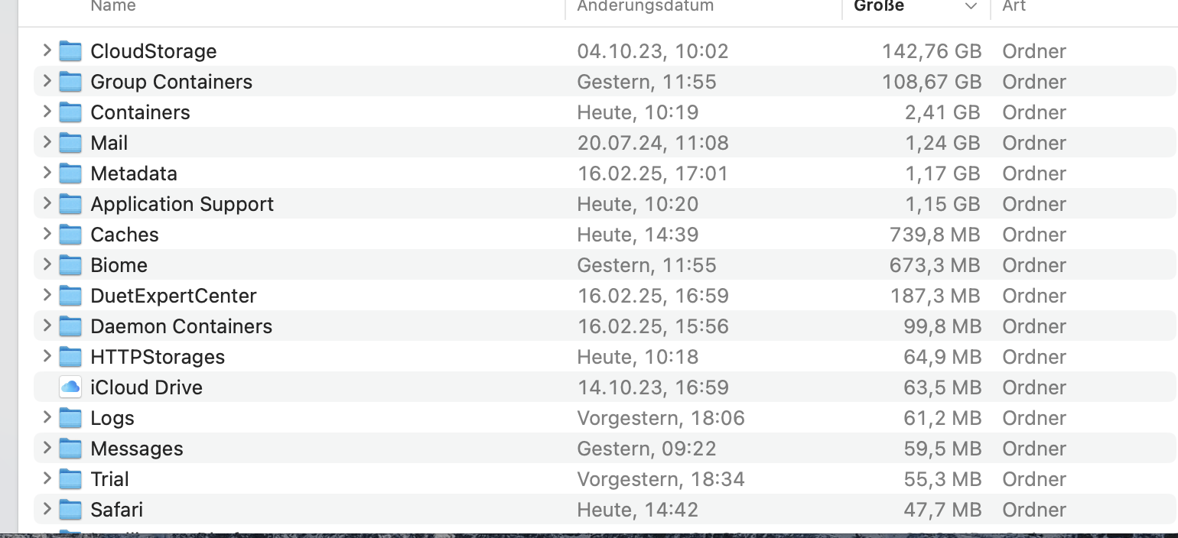Click the Trial folder icon

coord(70,479)
